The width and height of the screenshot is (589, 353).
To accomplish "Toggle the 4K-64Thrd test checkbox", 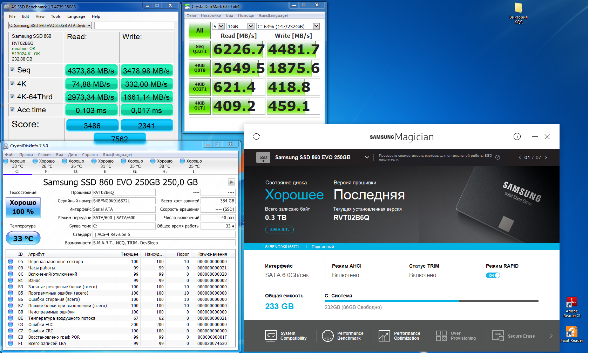I will (12, 97).
